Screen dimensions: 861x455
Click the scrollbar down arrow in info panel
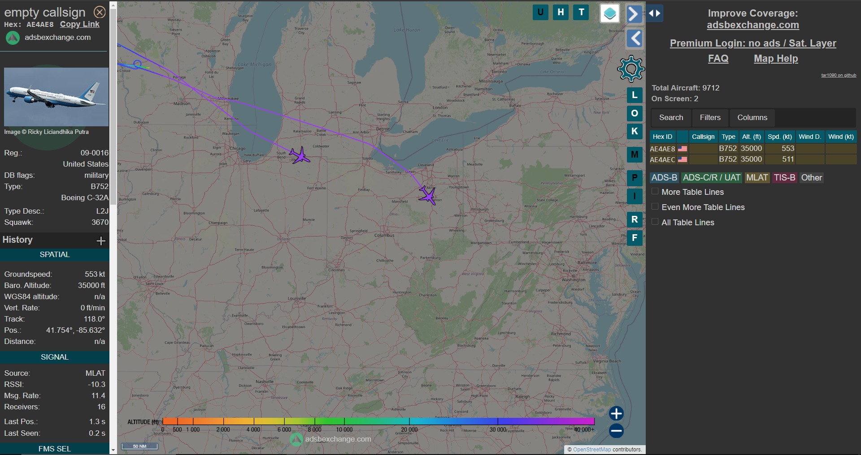113,450
